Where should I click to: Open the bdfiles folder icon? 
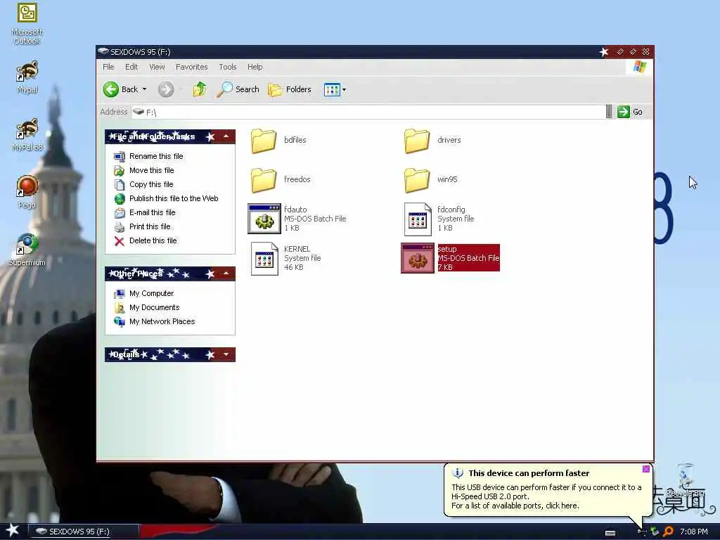(x=264, y=141)
